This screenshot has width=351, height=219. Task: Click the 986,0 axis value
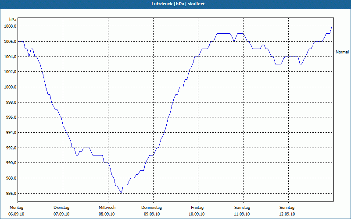[11, 193]
